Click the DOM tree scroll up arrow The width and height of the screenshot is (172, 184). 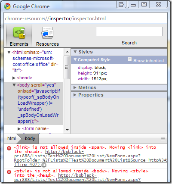tap(67, 52)
